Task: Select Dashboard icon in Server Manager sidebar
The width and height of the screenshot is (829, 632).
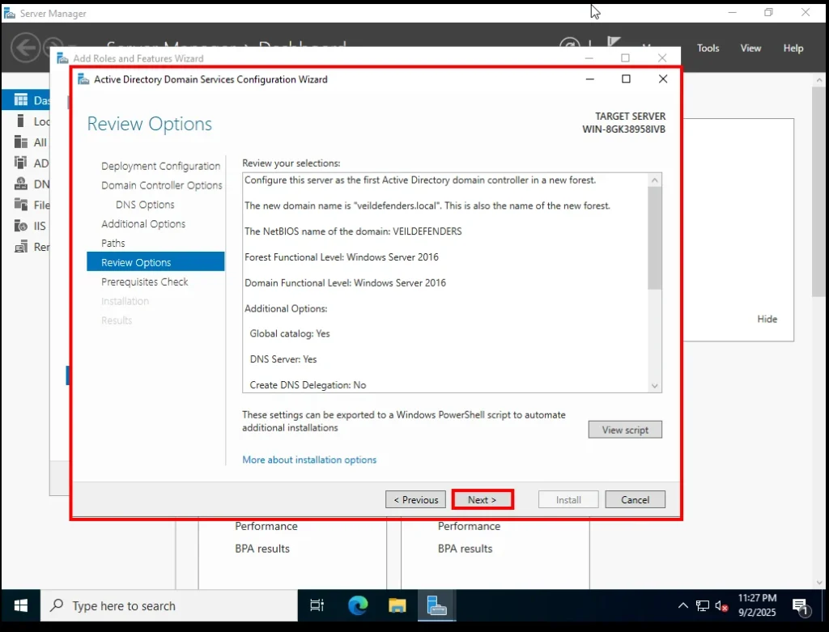Action: pyautogui.click(x=21, y=100)
